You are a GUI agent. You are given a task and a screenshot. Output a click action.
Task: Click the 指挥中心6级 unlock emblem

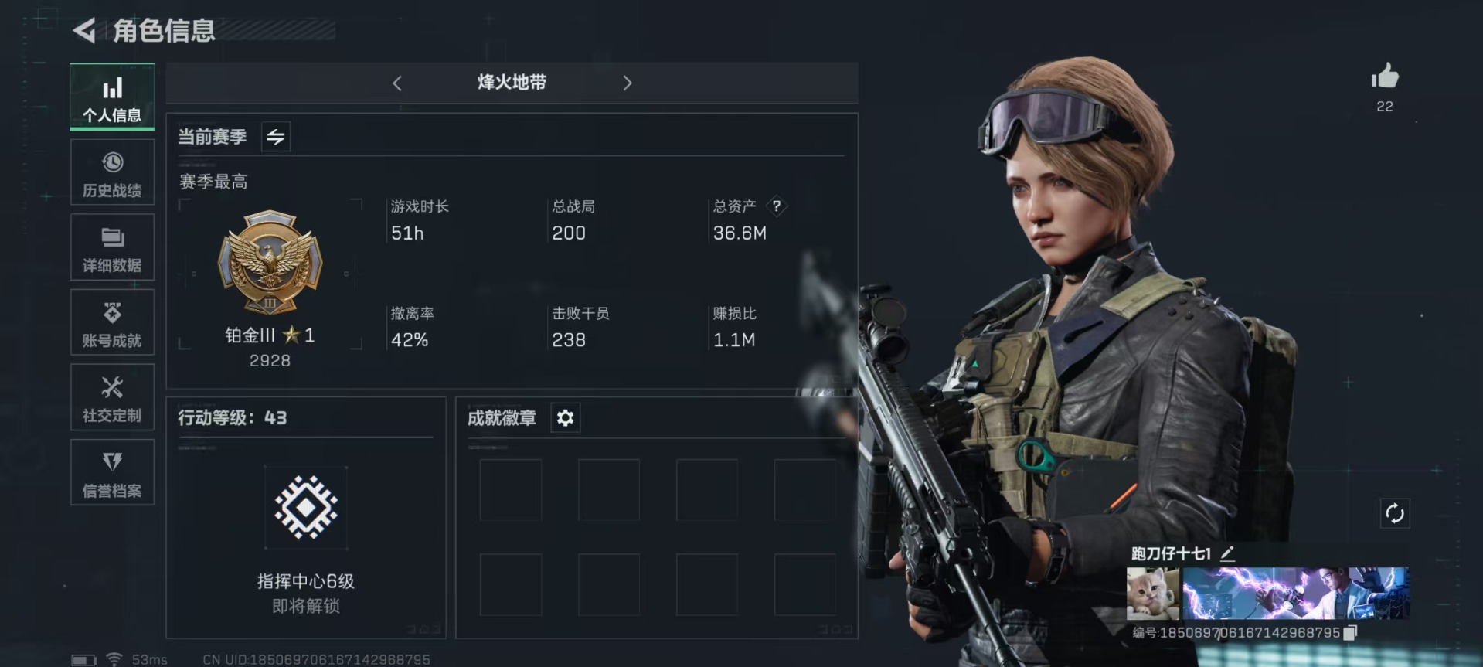(306, 507)
